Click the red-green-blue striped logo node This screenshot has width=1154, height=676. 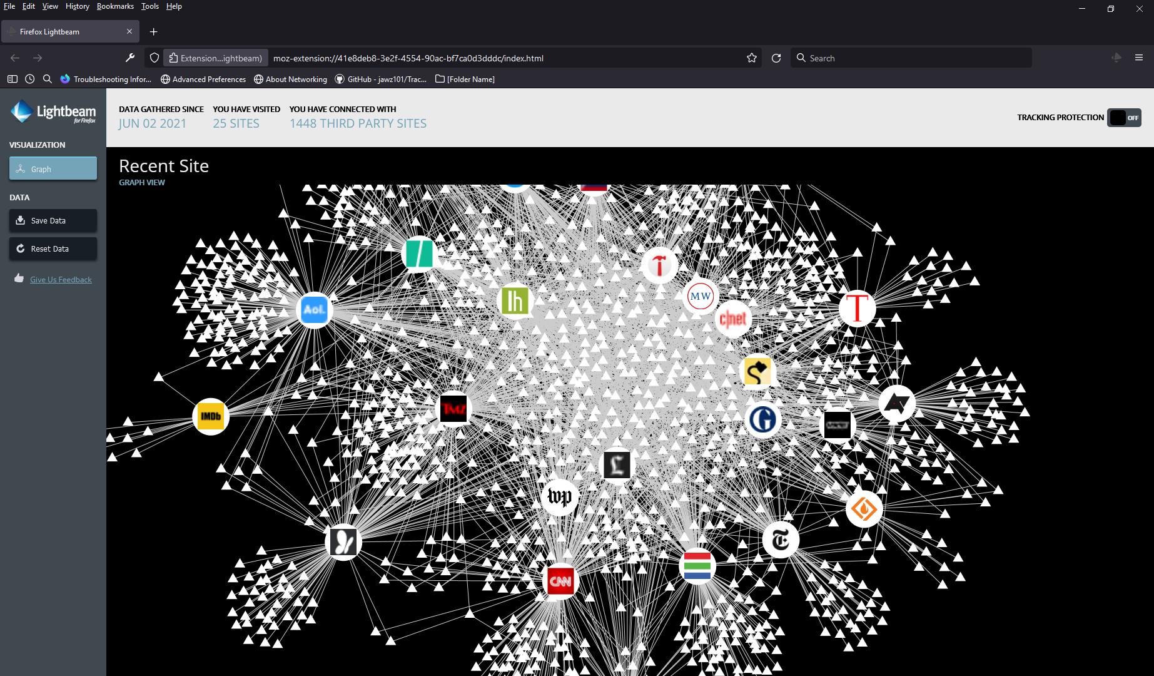(x=697, y=566)
